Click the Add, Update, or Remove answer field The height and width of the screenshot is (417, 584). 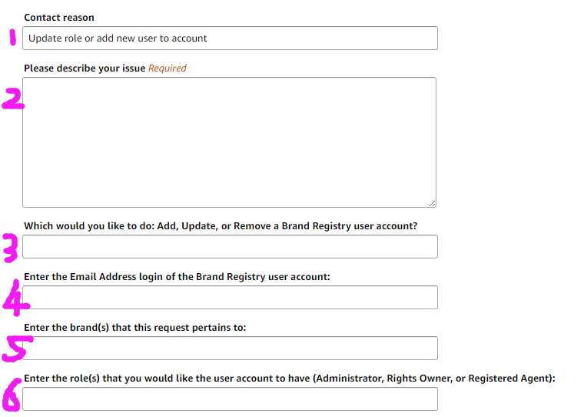(230, 246)
